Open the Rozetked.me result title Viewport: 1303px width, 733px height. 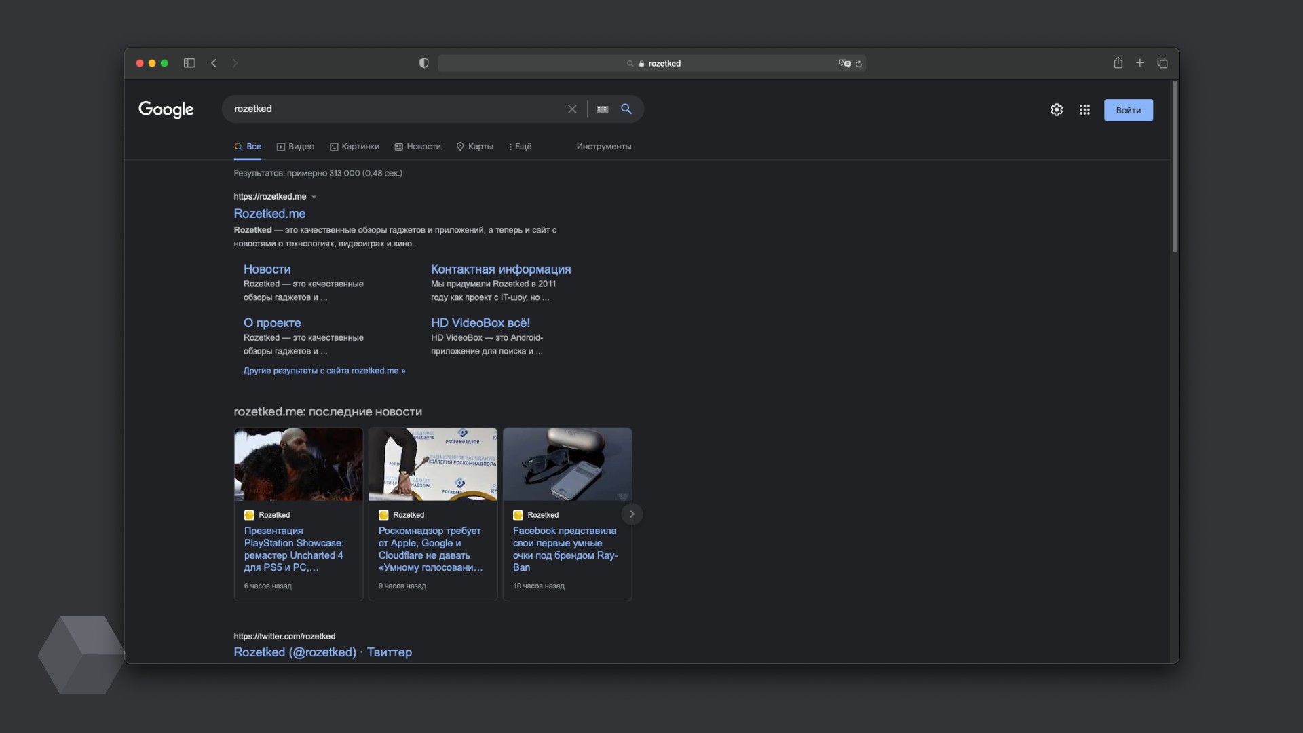(269, 214)
